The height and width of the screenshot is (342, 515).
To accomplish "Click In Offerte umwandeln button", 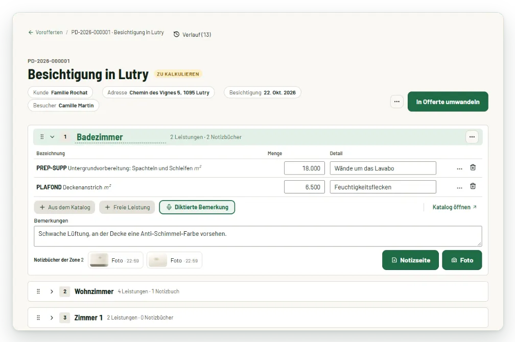I will [448, 102].
